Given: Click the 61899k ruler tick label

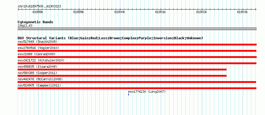Looking at the screenshot, I should [79, 12].
